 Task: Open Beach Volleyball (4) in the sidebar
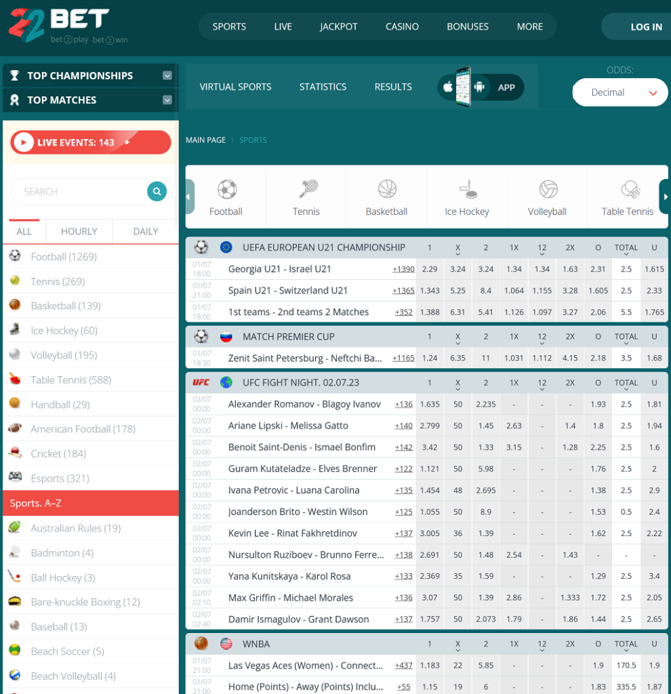click(91, 676)
